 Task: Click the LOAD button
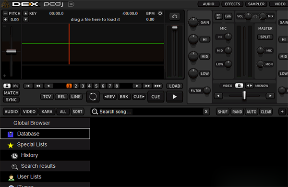click(x=175, y=86)
